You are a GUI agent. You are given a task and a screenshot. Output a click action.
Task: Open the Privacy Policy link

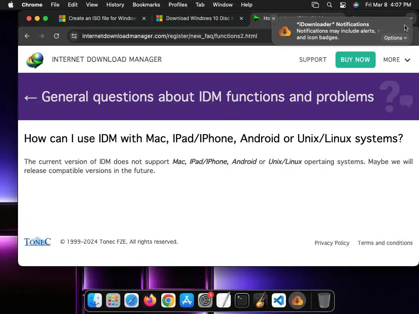click(332, 243)
